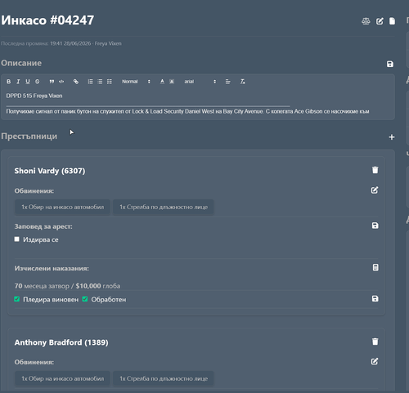409x393 pixels.
Task: Save the Описание section
Action: coord(390,64)
